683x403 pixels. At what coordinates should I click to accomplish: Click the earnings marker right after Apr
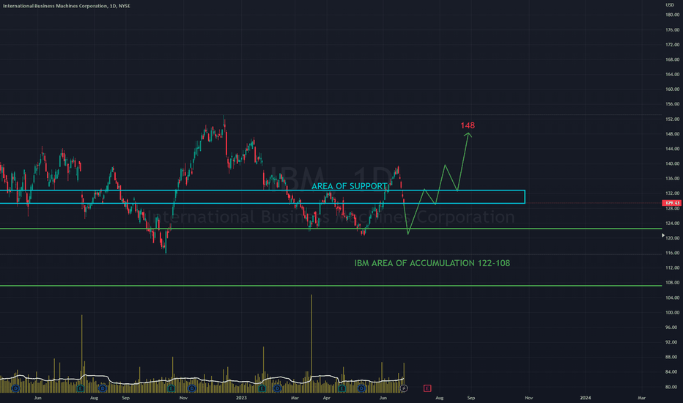point(342,388)
